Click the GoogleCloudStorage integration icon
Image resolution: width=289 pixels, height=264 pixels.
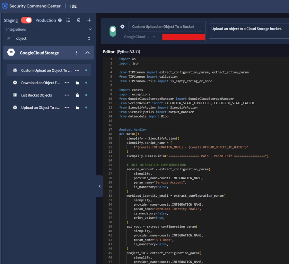click(x=11, y=53)
